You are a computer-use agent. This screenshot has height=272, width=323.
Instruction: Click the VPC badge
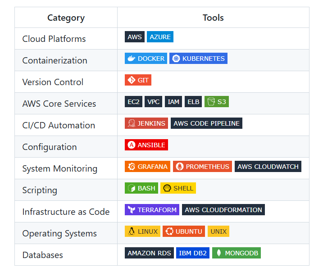[154, 102]
